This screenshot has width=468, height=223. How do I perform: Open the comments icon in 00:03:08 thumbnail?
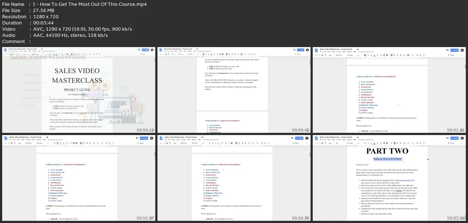pyautogui.click(x=447, y=138)
